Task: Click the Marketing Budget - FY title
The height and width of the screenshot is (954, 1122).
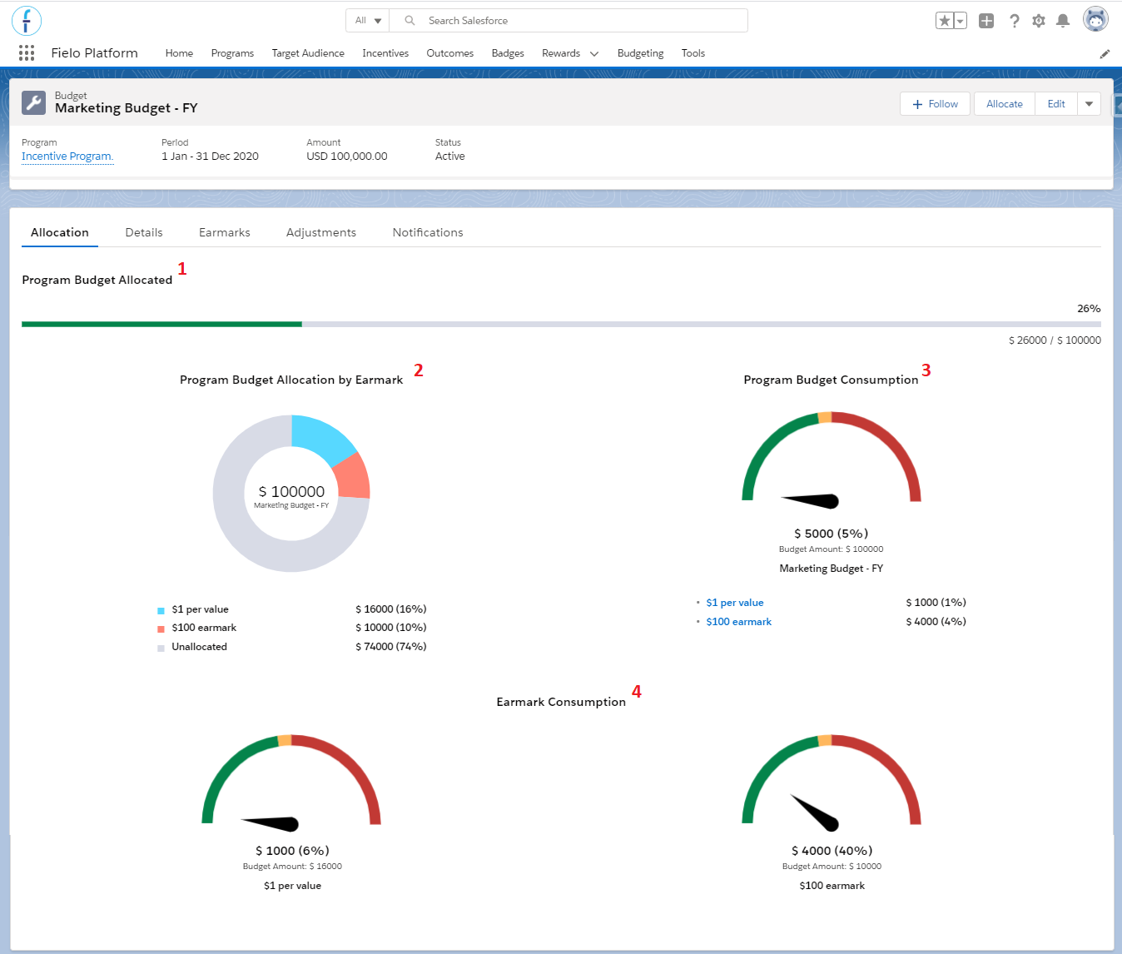Action: (x=127, y=108)
